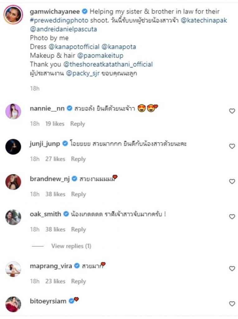Viewport: 238px width, 319px height.
Task: Click brandnew_nj's avatar picture
Action: 13,182
